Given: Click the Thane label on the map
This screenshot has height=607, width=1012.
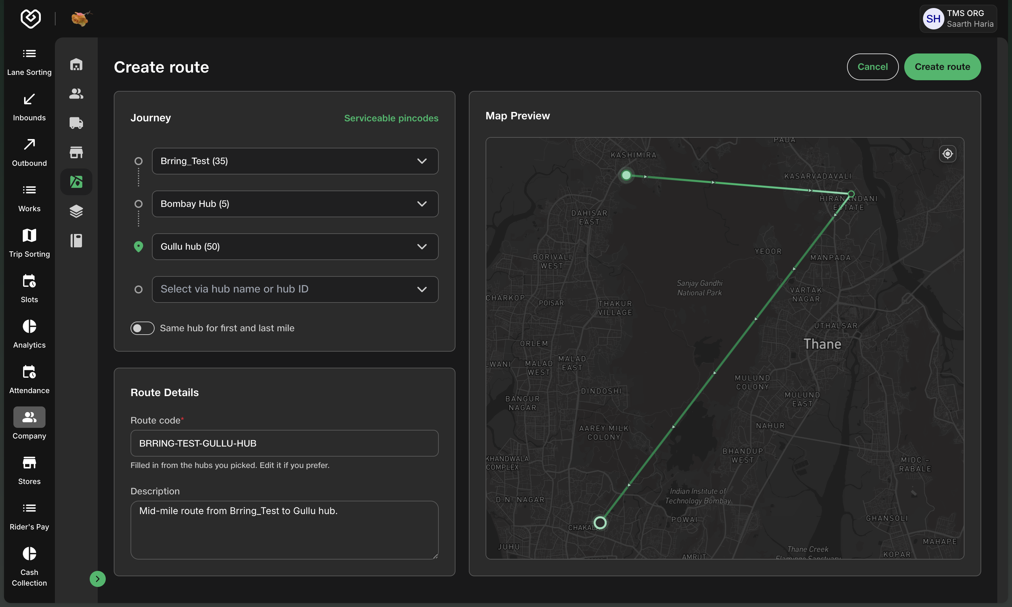Looking at the screenshot, I should 822,344.
